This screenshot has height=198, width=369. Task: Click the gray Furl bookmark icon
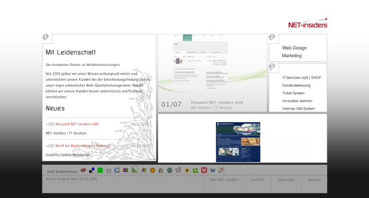[x=108, y=170]
